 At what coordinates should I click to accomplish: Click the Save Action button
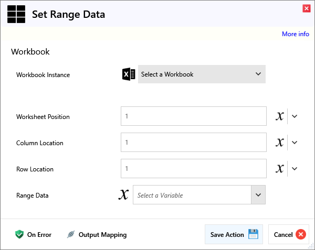tap(234, 235)
